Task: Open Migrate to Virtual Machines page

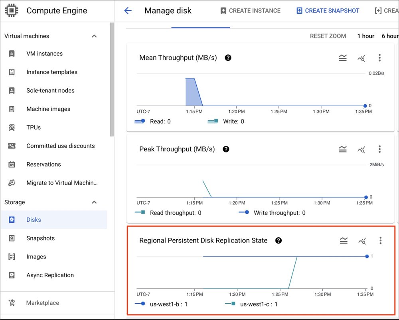Action: coord(62,183)
